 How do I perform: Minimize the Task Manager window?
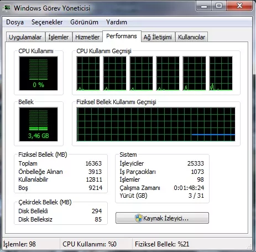(x=204, y=6)
